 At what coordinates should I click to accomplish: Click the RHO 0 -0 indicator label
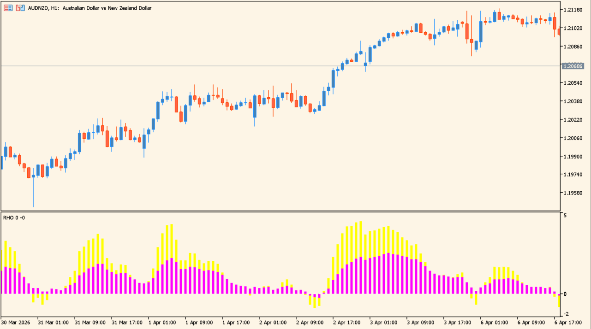click(14, 217)
